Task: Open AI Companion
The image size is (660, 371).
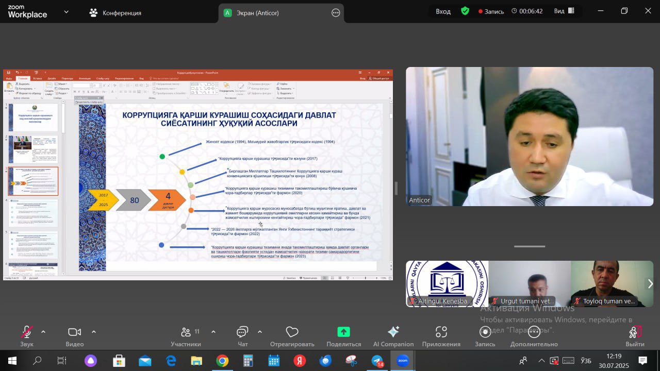Action: pyautogui.click(x=393, y=336)
